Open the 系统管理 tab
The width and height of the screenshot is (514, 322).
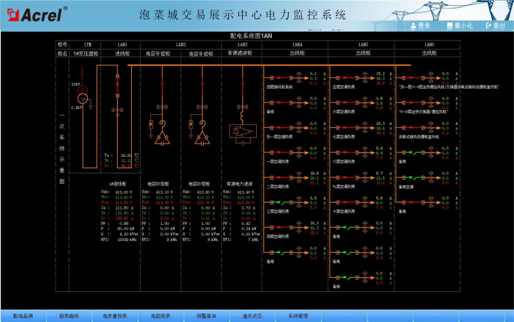click(x=298, y=316)
